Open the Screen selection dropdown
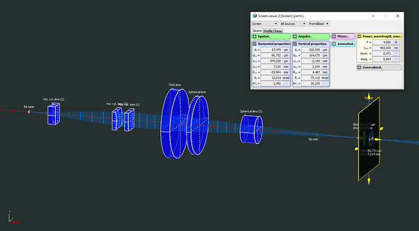 pos(265,24)
